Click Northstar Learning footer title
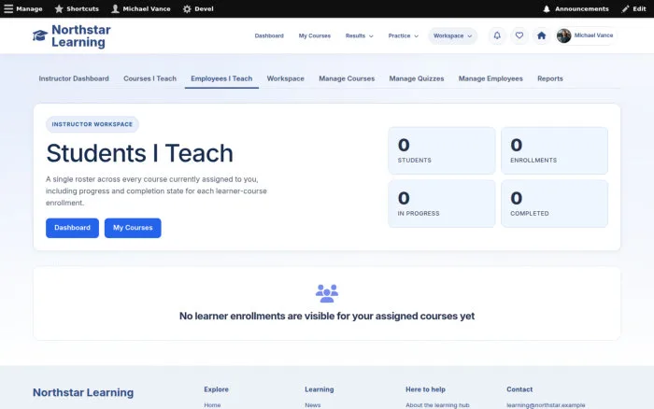Image resolution: width=654 pixels, height=409 pixels. (83, 392)
